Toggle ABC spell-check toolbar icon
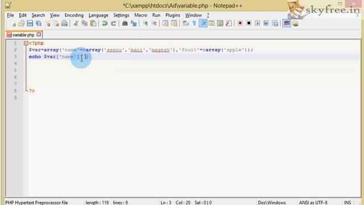 point(287,23)
